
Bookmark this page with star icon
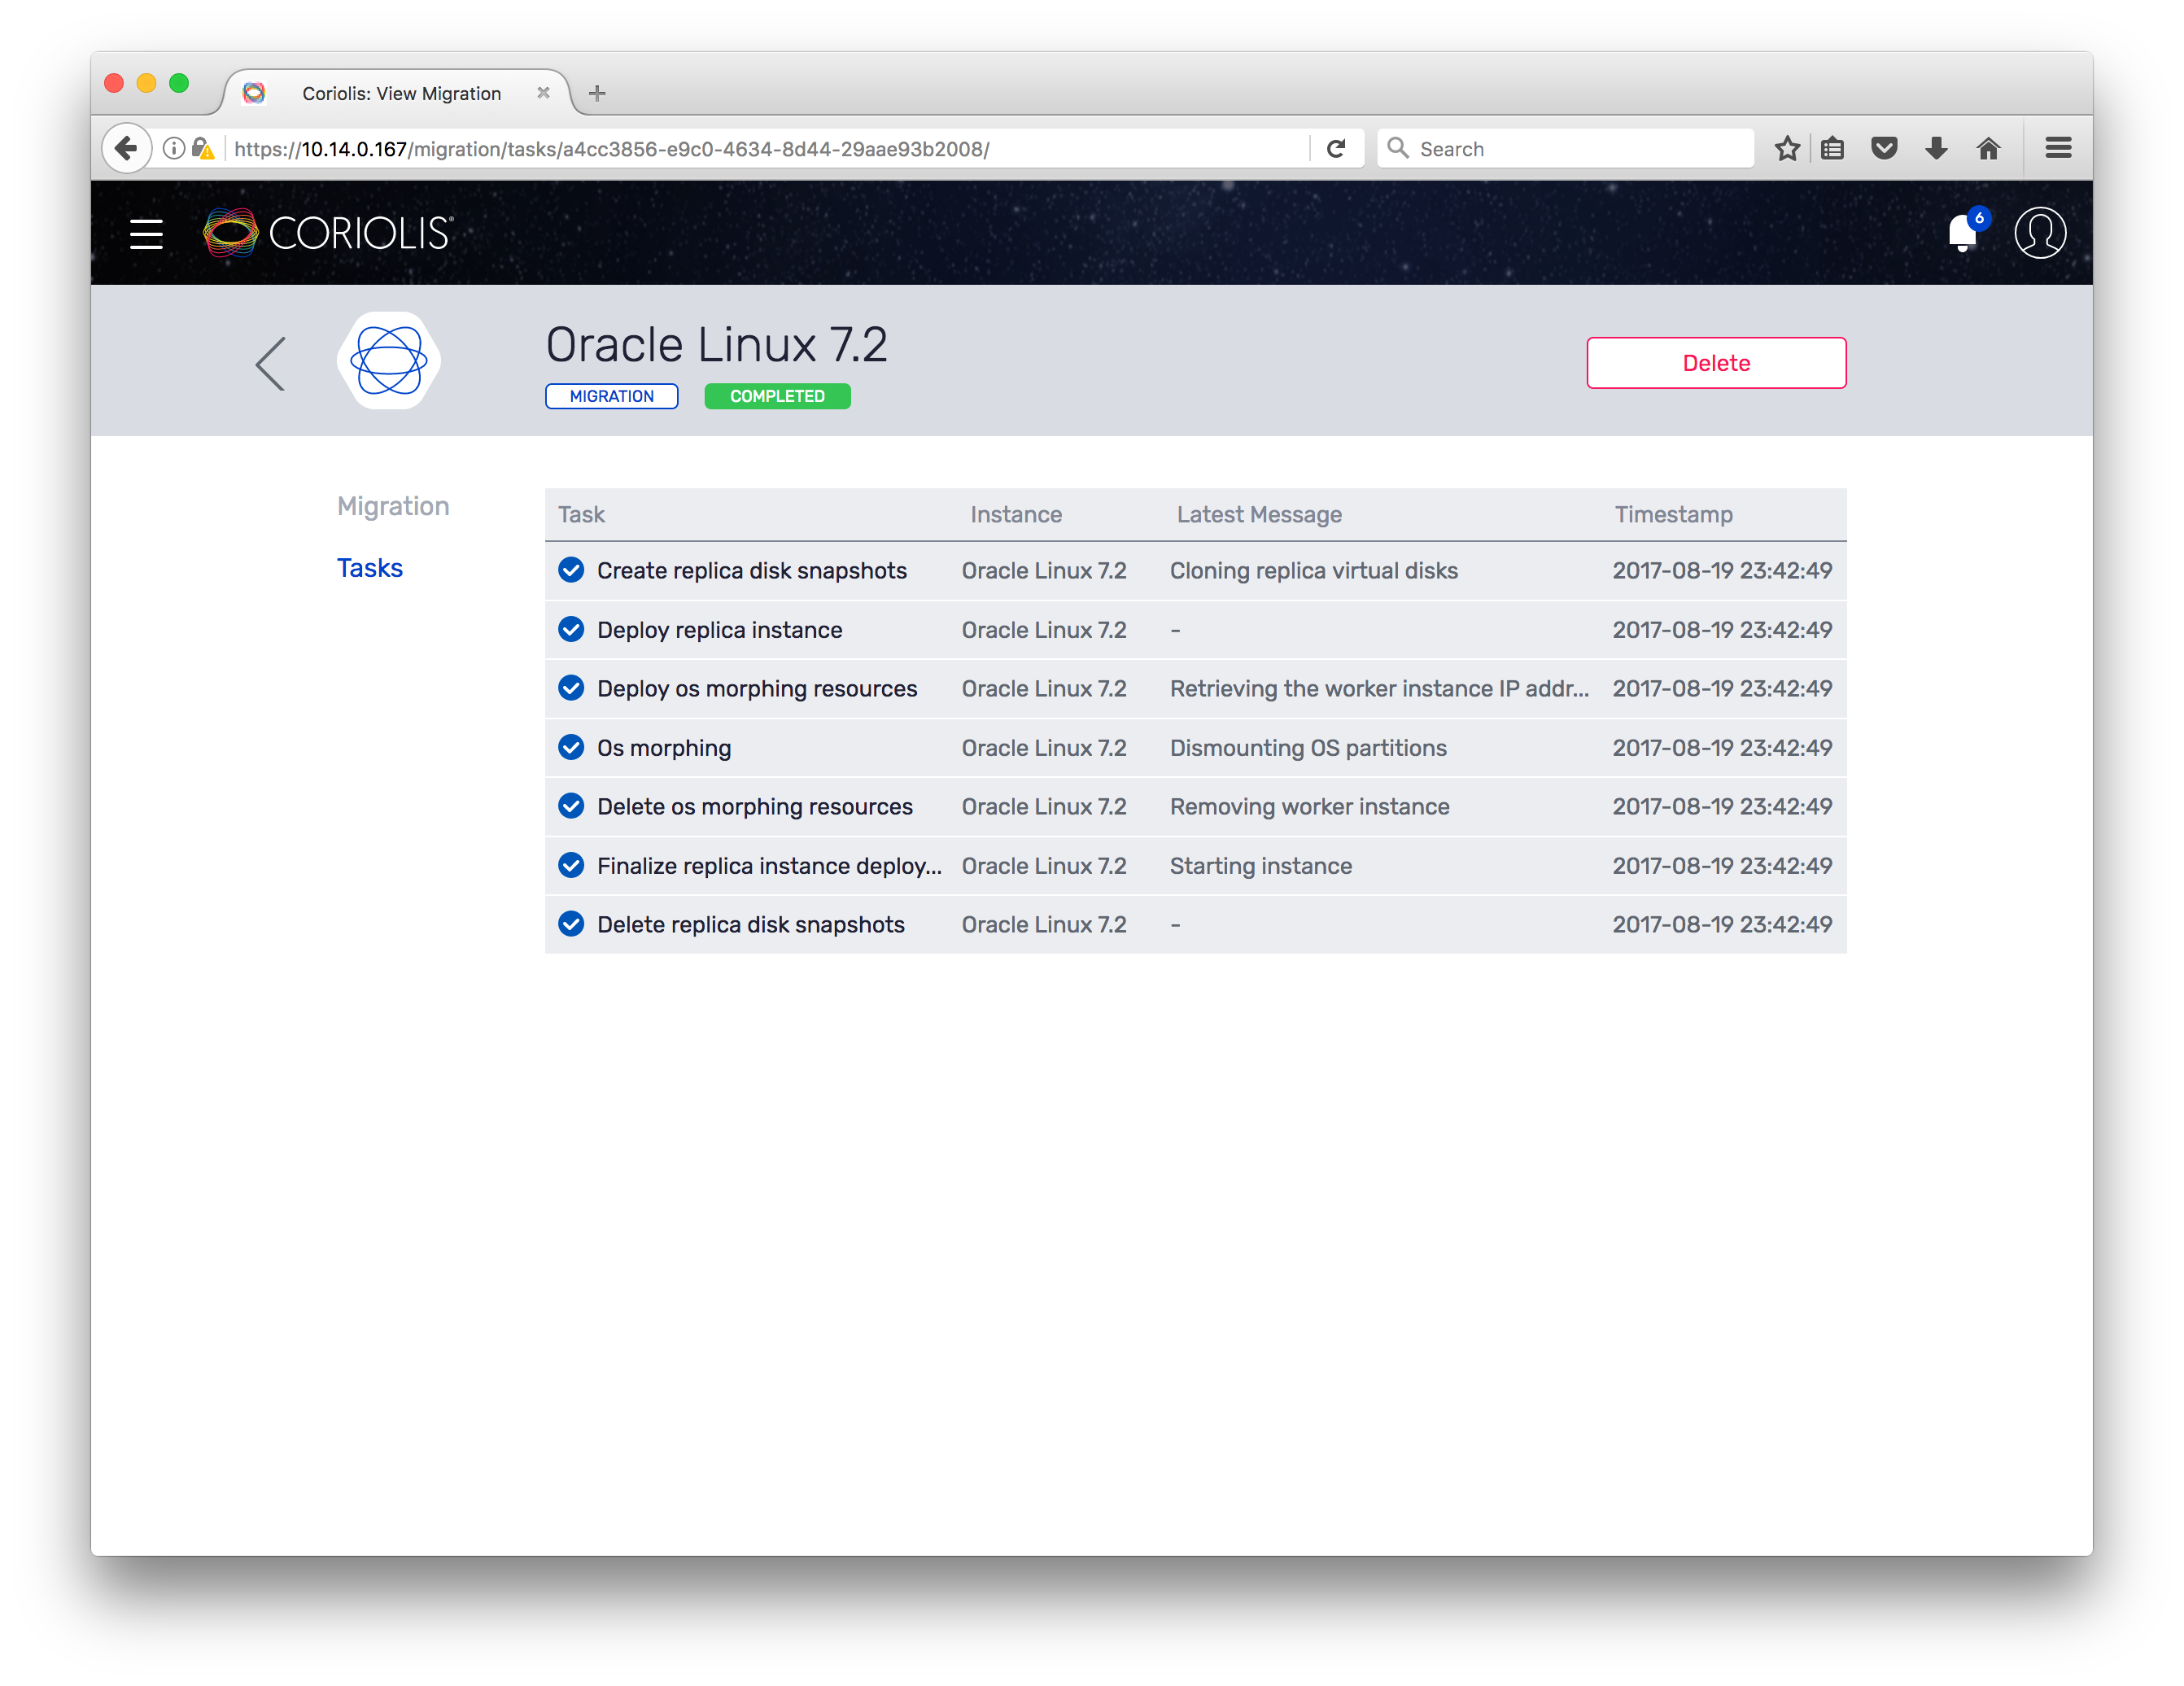[1787, 149]
